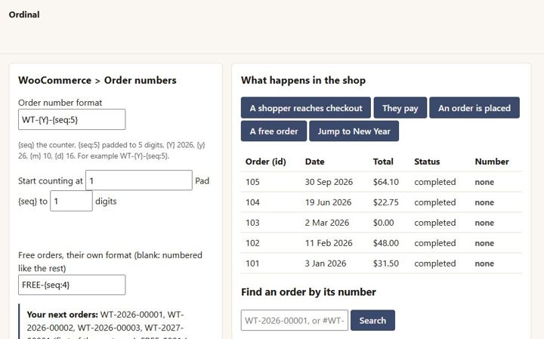Viewport: 544px width, 339px height.
Task: Click order id 105
Action: [252, 182]
